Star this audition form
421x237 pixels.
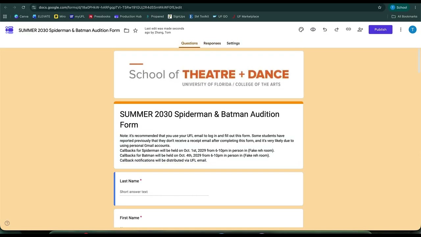pyautogui.click(x=135, y=31)
